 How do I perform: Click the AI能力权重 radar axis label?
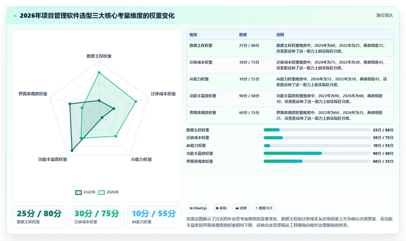141,159
